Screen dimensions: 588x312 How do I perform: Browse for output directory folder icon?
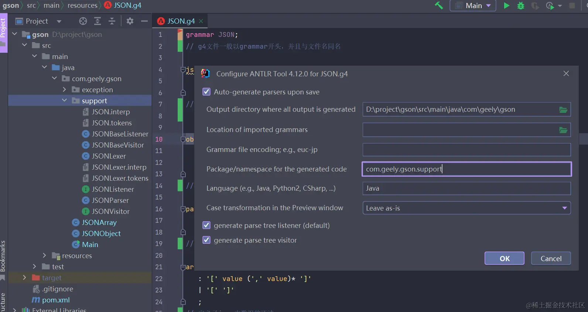click(x=563, y=110)
